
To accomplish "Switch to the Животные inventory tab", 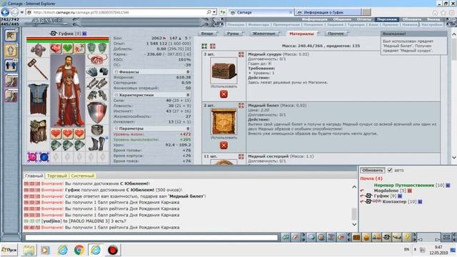I will [263, 34].
